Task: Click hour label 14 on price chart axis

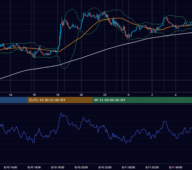Action: 10,95
